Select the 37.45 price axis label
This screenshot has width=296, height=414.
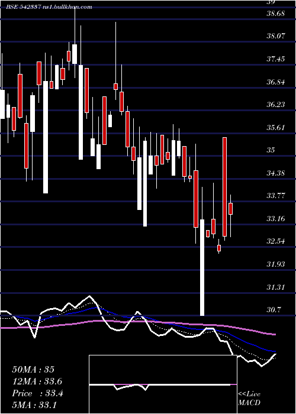(x=276, y=59)
